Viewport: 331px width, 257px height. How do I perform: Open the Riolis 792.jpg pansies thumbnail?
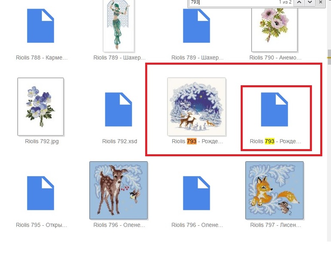40,107
